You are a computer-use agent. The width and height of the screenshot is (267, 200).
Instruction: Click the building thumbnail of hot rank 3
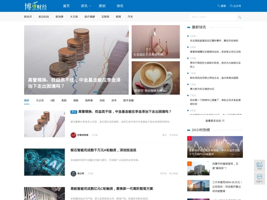(x=198, y=186)
